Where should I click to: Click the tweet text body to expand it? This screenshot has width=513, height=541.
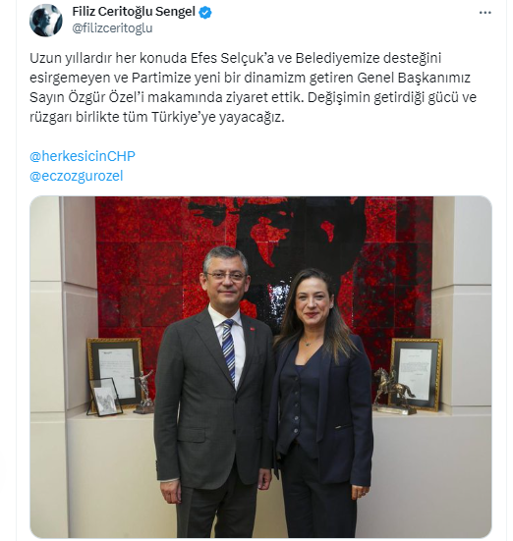point(254,87)
